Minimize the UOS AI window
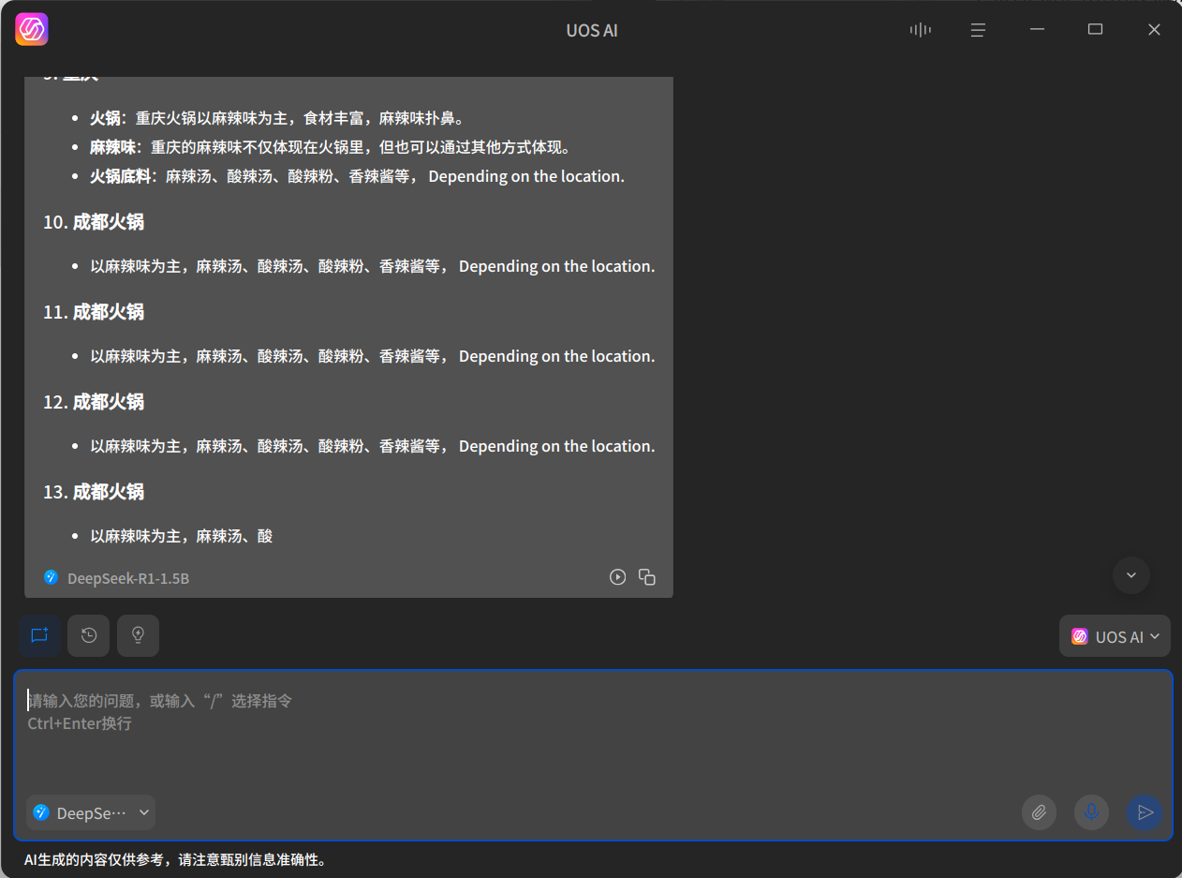The height and width of the screenshot is (878, 1182). 1037,30
